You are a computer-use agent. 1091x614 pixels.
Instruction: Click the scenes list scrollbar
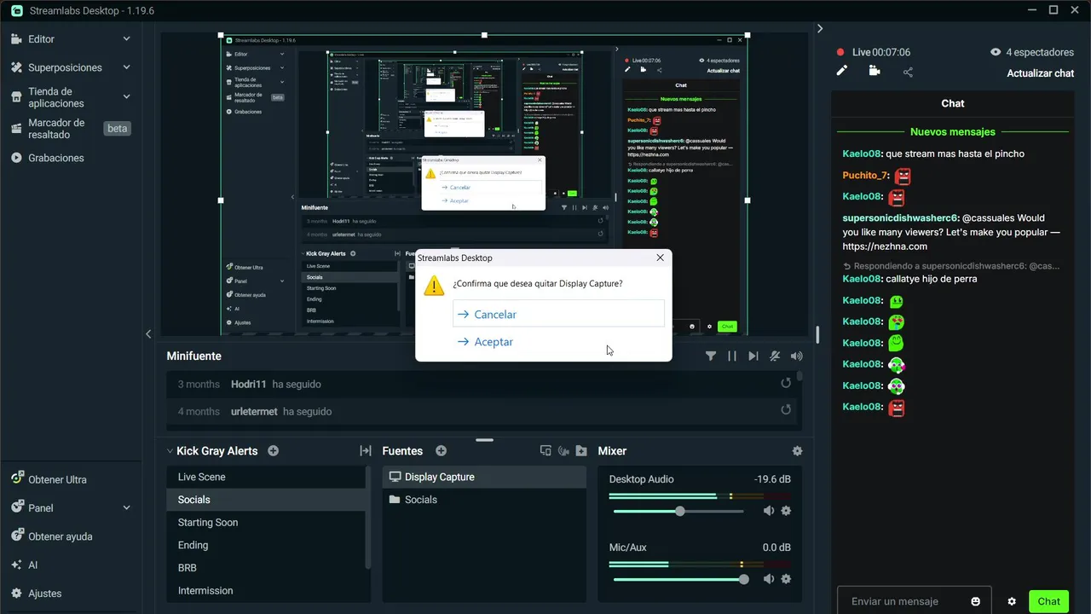pos(368,518)
